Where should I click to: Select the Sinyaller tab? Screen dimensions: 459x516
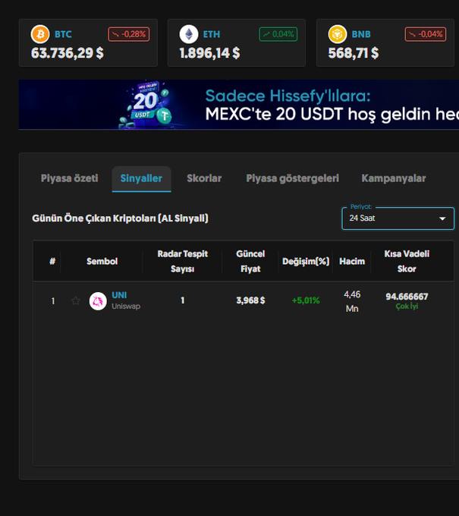pyautogui.click(x=141, y=178)
